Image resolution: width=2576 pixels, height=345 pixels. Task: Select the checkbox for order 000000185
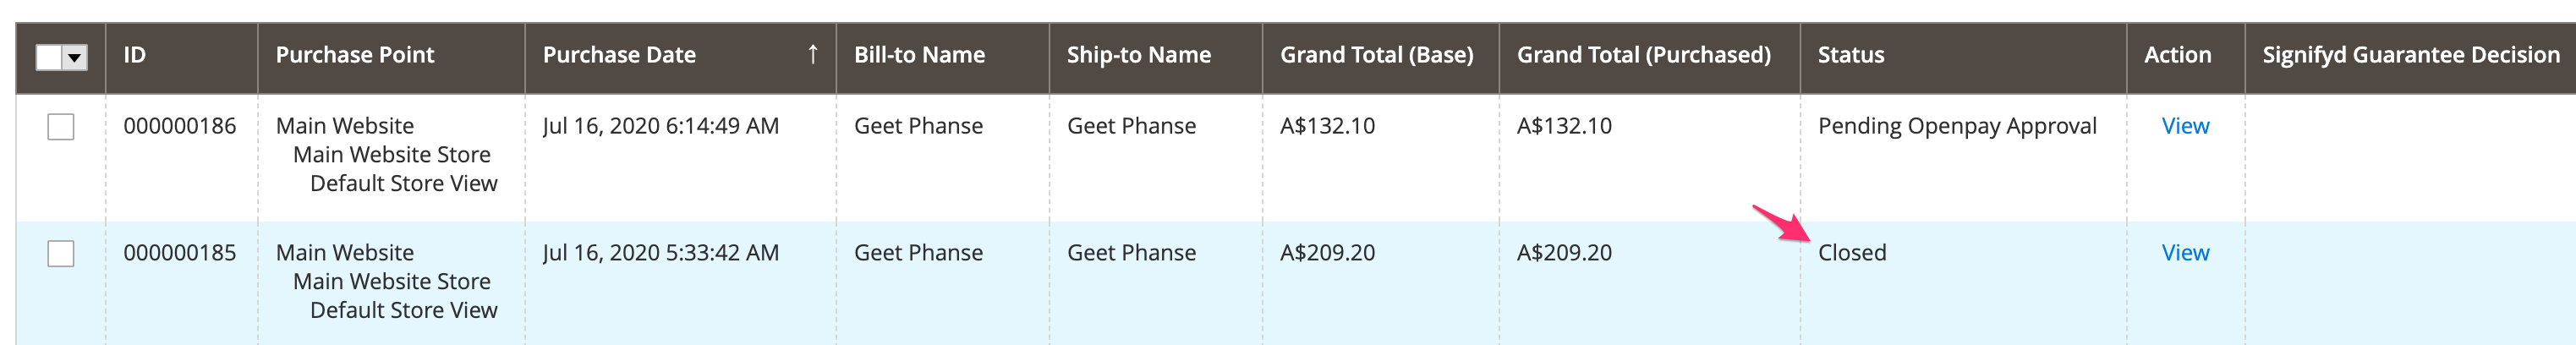coord(61,254)
